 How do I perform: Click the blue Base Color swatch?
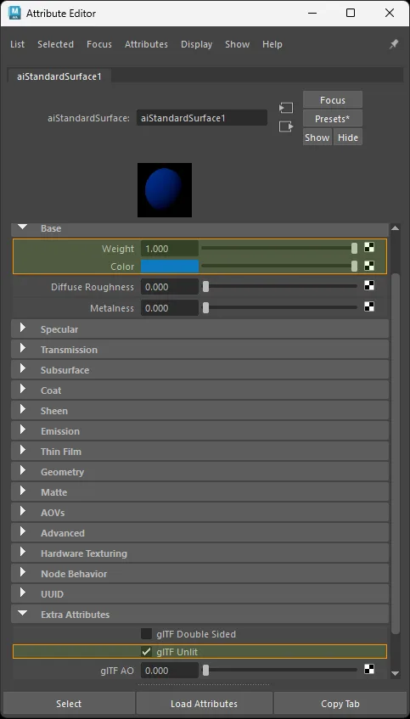(170, 267)
